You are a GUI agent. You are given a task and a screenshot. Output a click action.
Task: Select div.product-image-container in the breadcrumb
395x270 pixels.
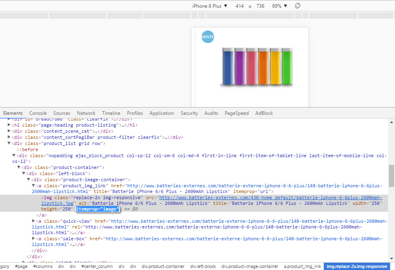(250, 266)
